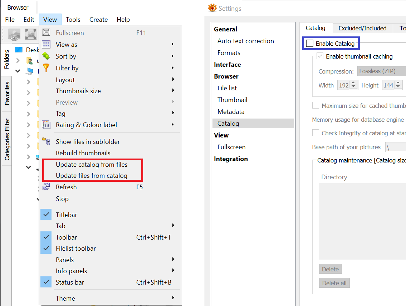Select Fullscreen under View settings

click(x=231, y=147)
